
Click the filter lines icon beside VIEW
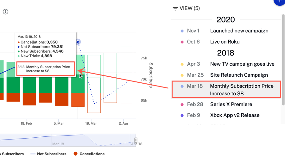[x=175, y=9]
